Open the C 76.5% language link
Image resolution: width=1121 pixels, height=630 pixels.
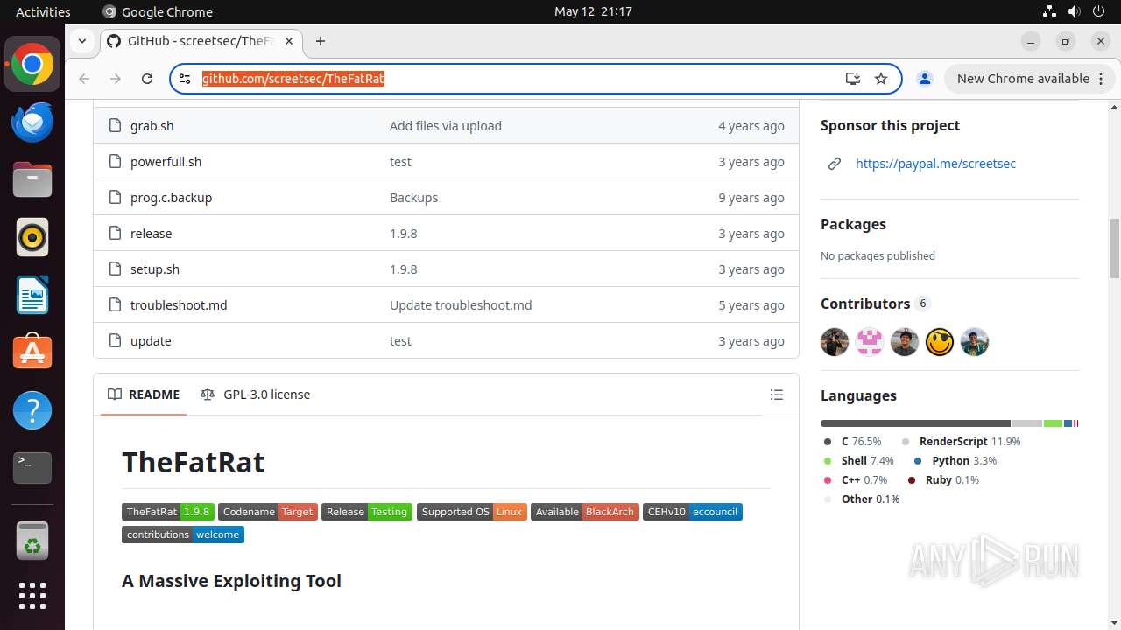[852, 442]
